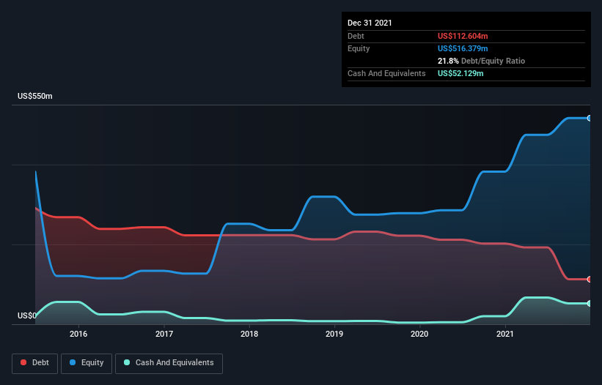Click the 21.8% Debt/Equity Ratio text

[481, 61]
